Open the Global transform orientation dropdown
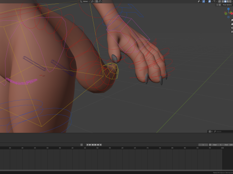The width and height of the screenshot is (233, 174). (x=85, y=1)
